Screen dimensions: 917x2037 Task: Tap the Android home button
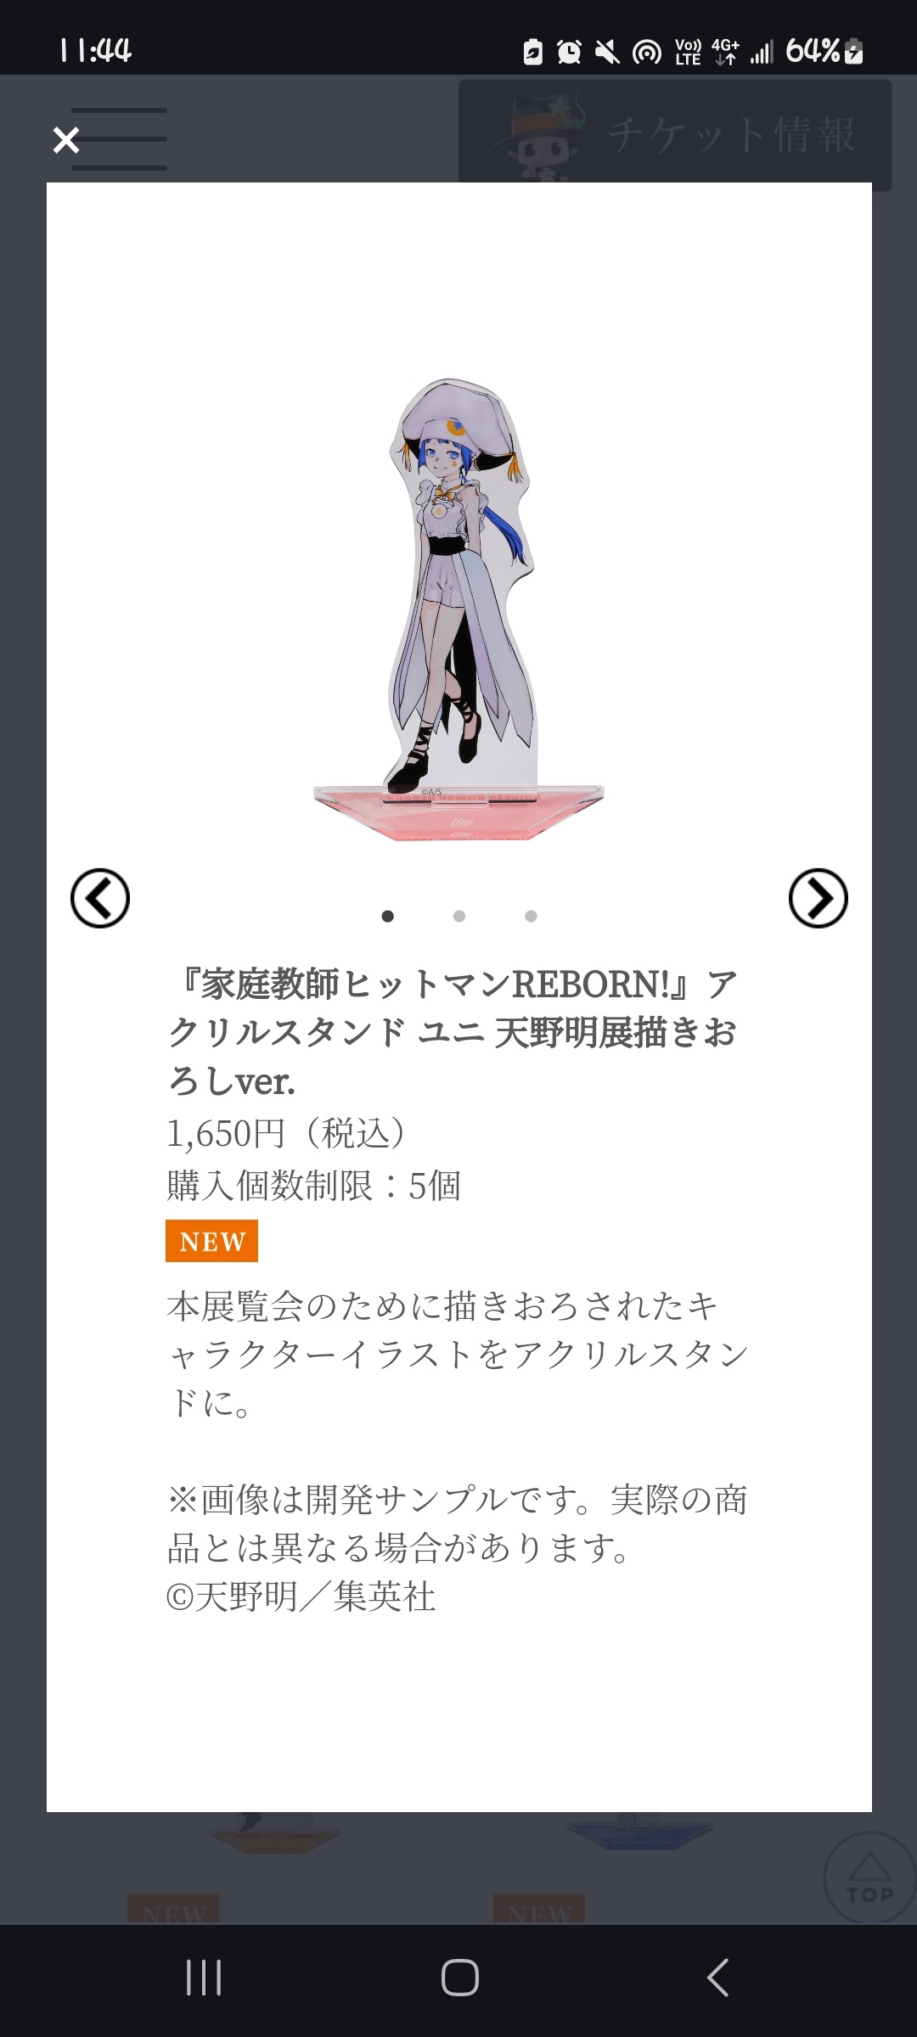459,1978
